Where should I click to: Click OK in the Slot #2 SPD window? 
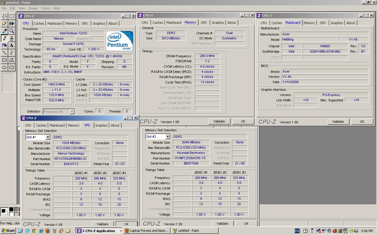point(246,224)
